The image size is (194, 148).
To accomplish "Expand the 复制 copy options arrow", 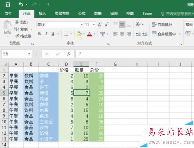I will (x=31, y=29).
